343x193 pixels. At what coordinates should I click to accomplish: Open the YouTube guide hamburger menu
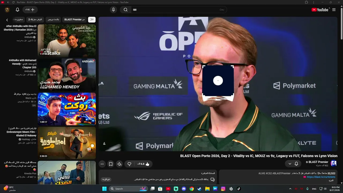(334, 10)
